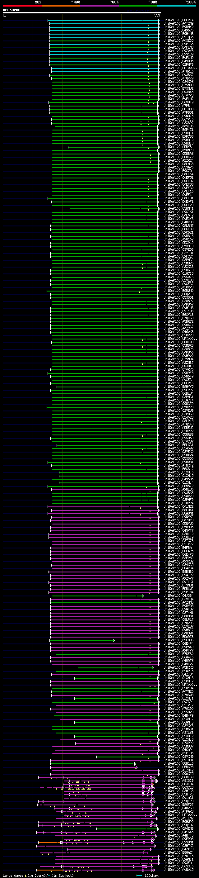Open hit UniRef100_A0T2N9

tap(178, 24)
